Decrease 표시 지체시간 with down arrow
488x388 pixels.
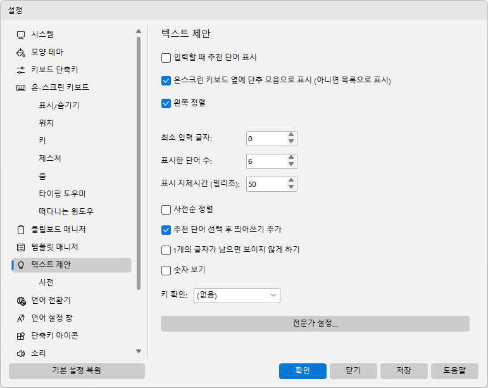pos(291,187)
